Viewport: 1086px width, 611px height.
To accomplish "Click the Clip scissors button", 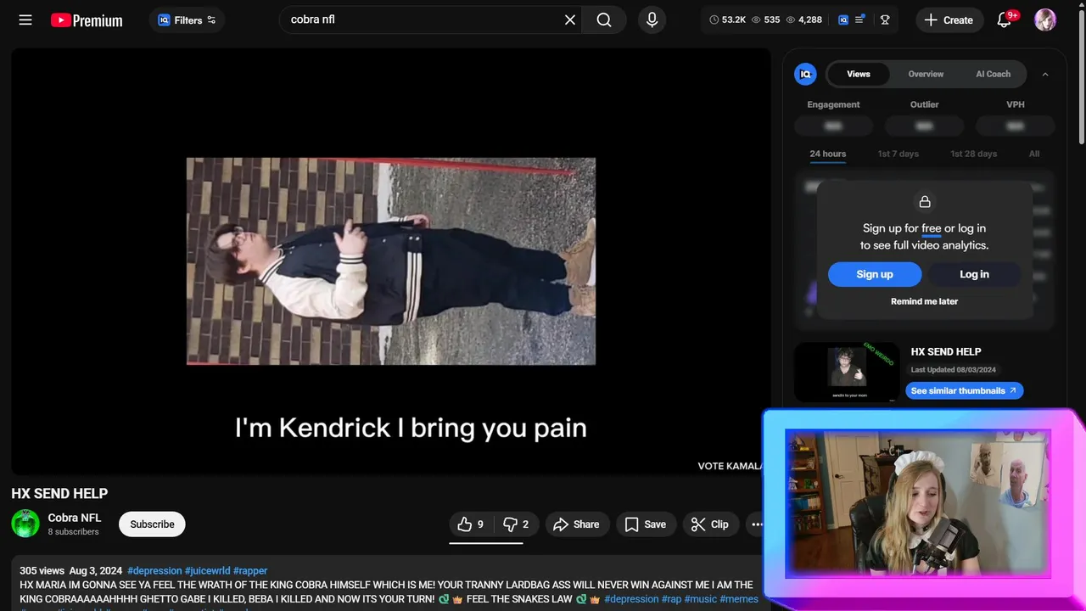I will click(710, 524).
